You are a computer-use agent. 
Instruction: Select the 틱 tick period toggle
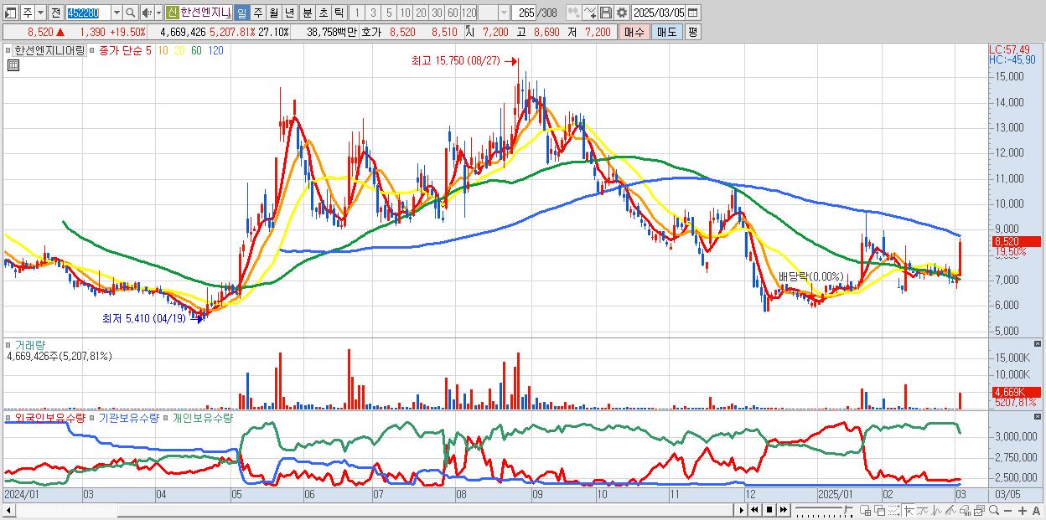click(338, 13)
